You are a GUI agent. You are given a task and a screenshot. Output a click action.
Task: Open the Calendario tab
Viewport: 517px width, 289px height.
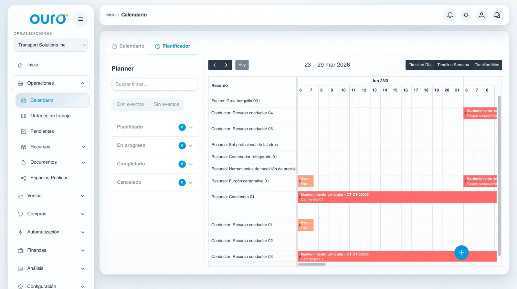pos(128,46)
